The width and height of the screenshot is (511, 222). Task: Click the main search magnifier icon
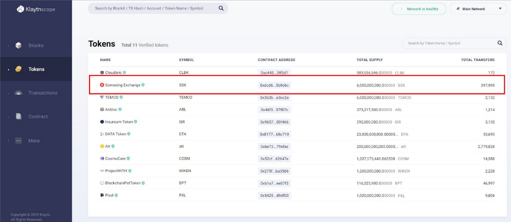click(x=221, y=8)
